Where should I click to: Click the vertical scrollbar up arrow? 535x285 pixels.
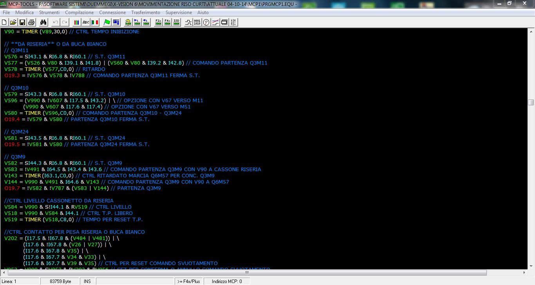[x=531, y=31]
